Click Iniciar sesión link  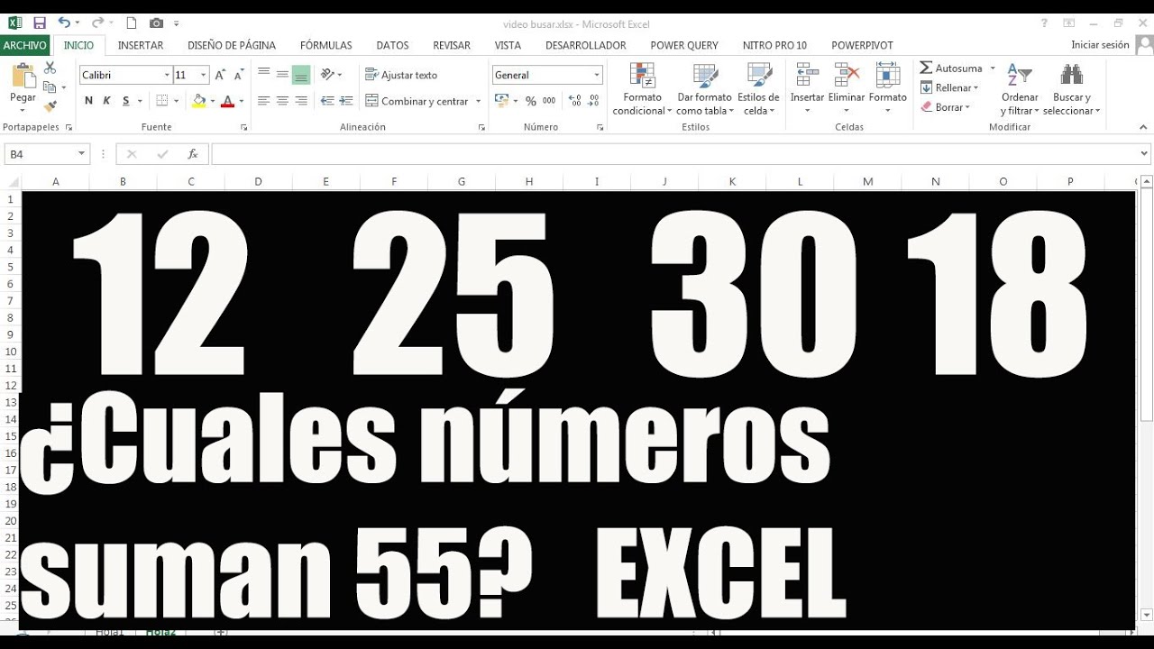1100,45
